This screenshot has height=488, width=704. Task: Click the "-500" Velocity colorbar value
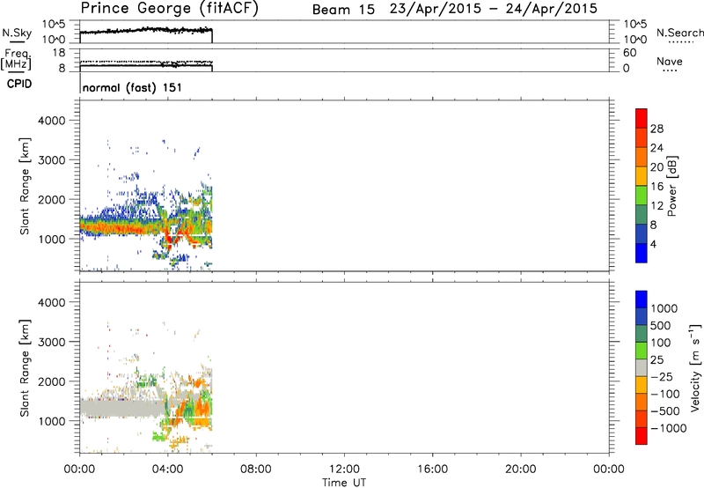click(665, 411)
